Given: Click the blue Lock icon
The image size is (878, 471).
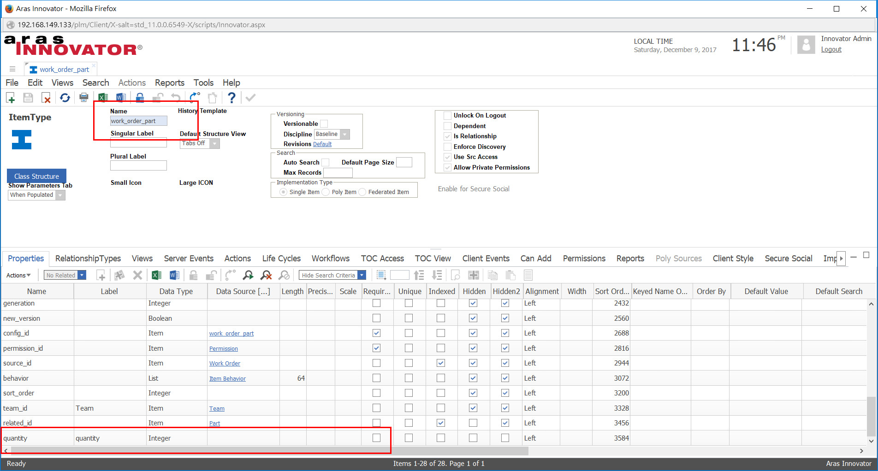Looking at the screenshot, I should click(x=140, y=97).
